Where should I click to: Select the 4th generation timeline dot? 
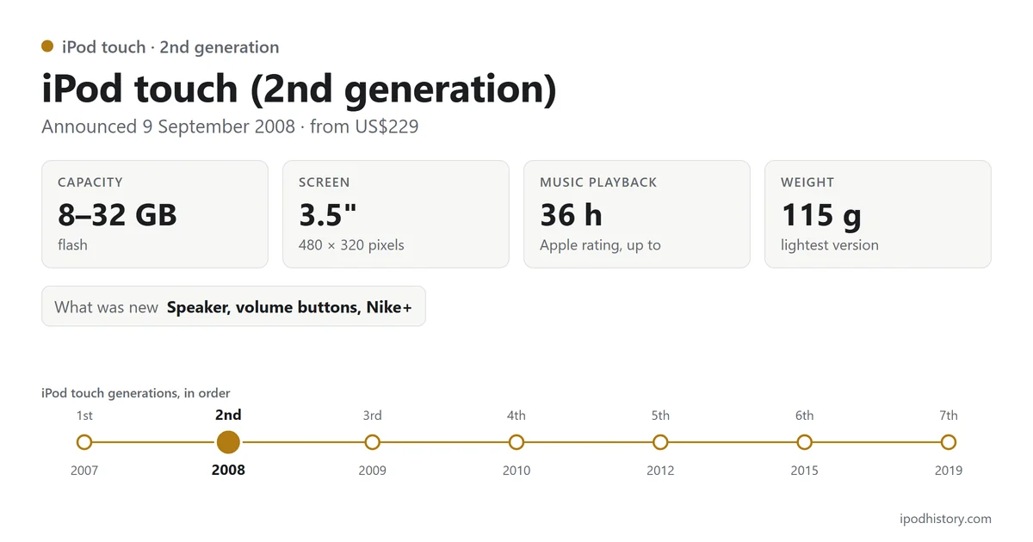click(516, 442)
